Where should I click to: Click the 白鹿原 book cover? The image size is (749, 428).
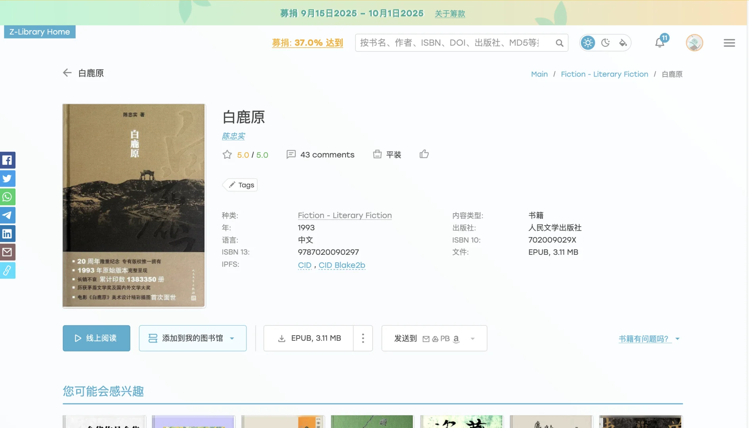[x=134, y=205]
